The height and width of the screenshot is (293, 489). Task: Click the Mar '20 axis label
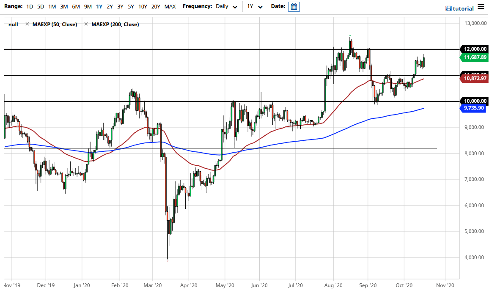tap(153, 285)
